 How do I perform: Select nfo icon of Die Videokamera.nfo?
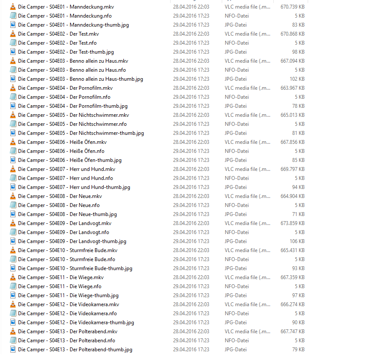coord(13,313)
